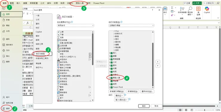
Task: Uncheck the 資料 tab checkbox
Action: [112, 65]
